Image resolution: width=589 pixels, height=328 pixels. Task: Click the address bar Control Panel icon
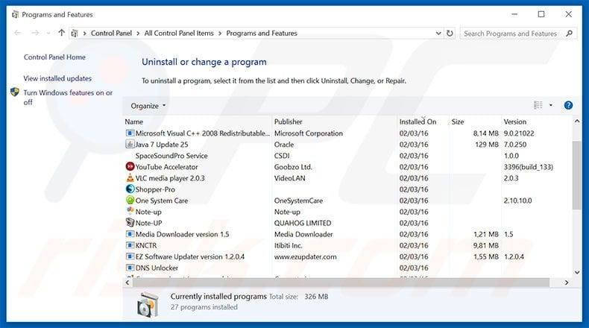point(75,33)
